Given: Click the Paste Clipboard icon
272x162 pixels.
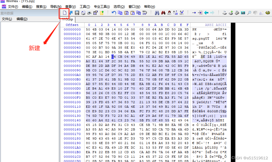Looking at the screenshot, I should 133,12.
